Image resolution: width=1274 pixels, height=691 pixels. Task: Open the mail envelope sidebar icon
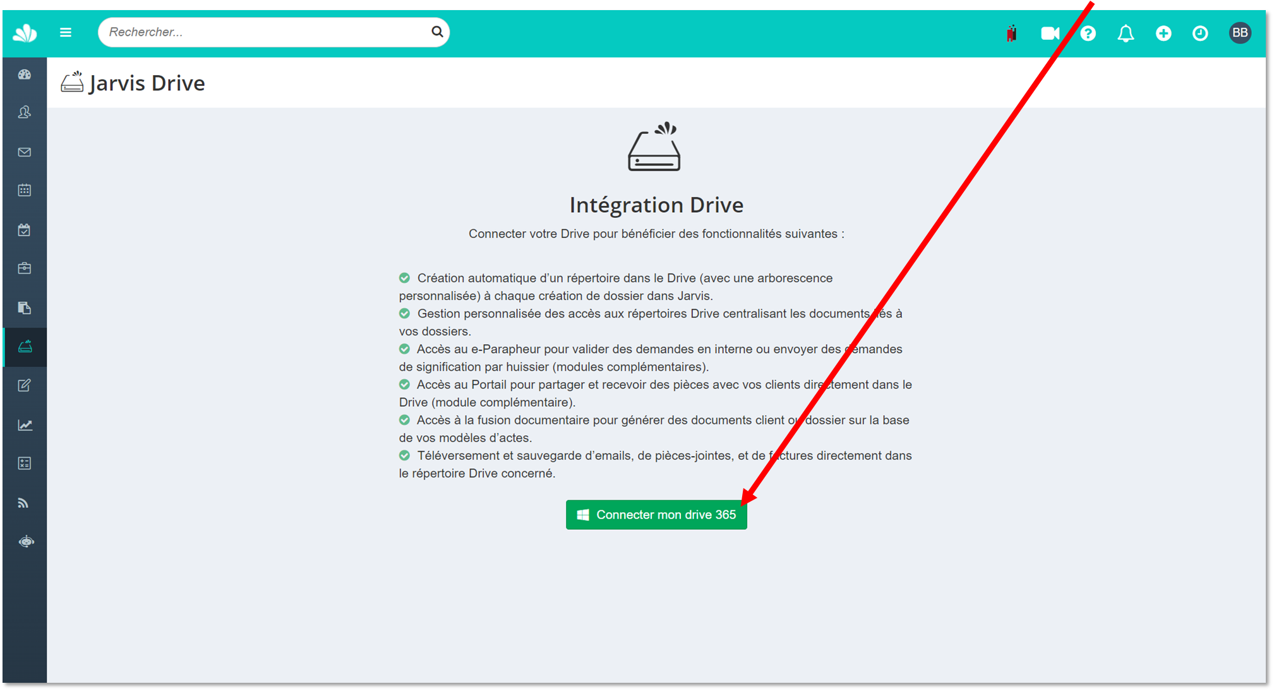[x=25, y=152]
